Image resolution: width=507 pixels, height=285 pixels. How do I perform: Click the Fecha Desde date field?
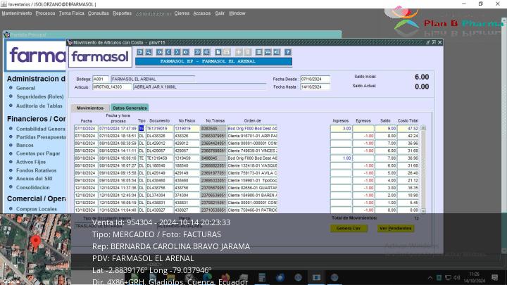click(x=315, y=79)
